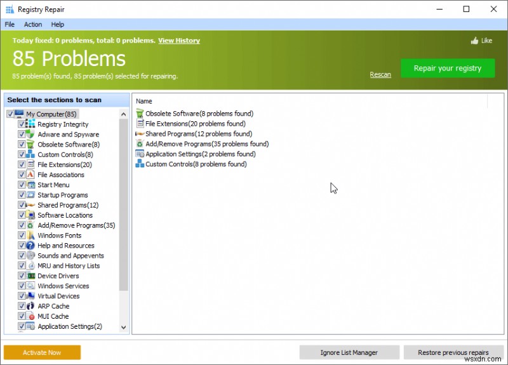The image size is (508, 365).
Task: Open the Ignore List Manager
Action: pos(349,352)
